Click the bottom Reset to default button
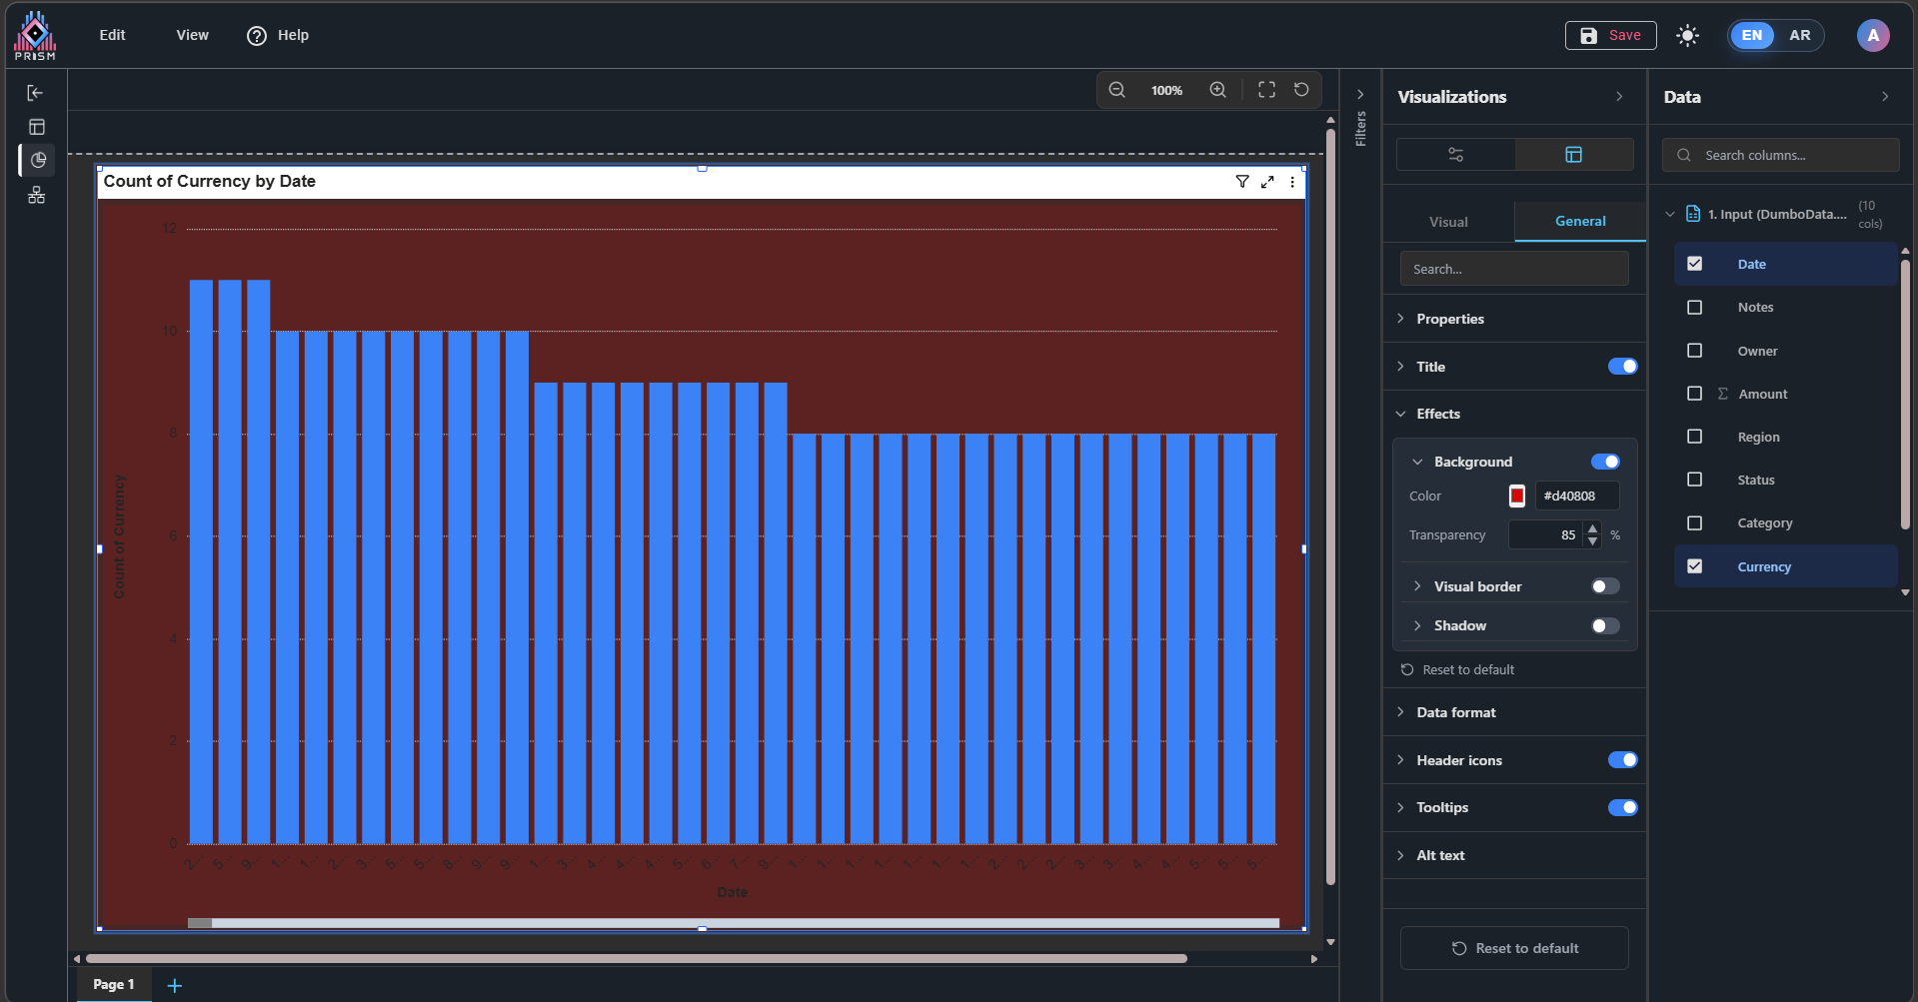The height and width of the screenshot is (1002, 1918). [x=1514, y=948]
